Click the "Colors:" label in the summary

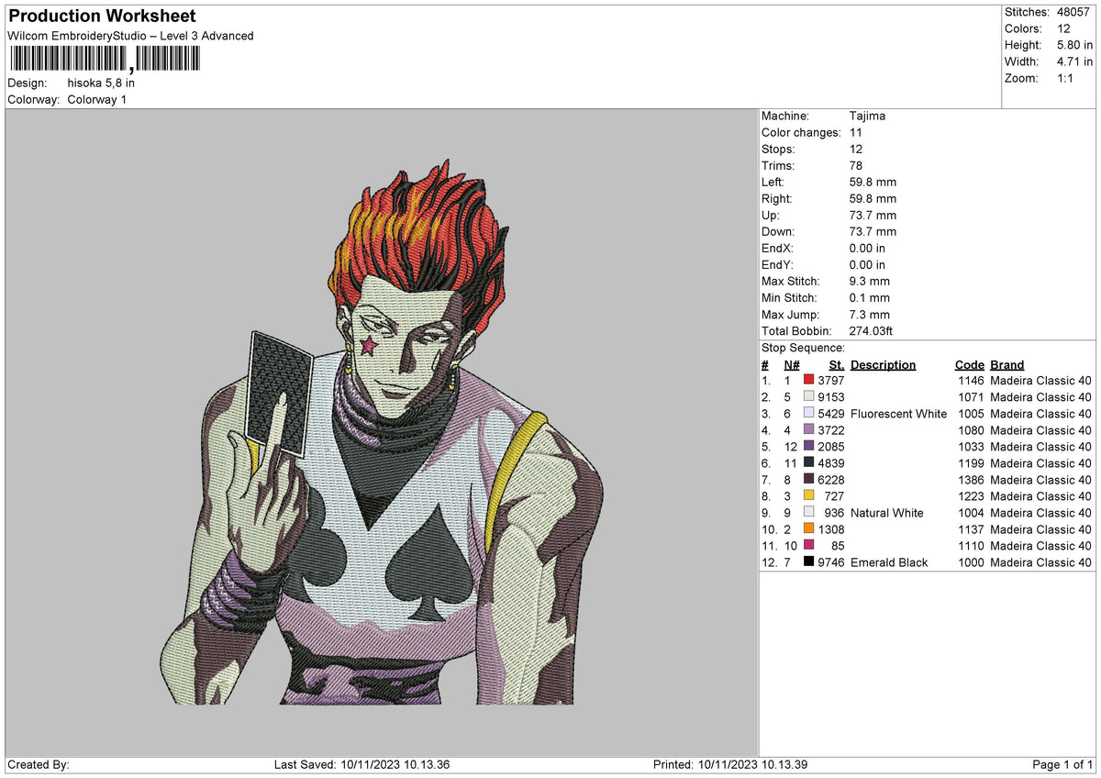coord(1022,28)
